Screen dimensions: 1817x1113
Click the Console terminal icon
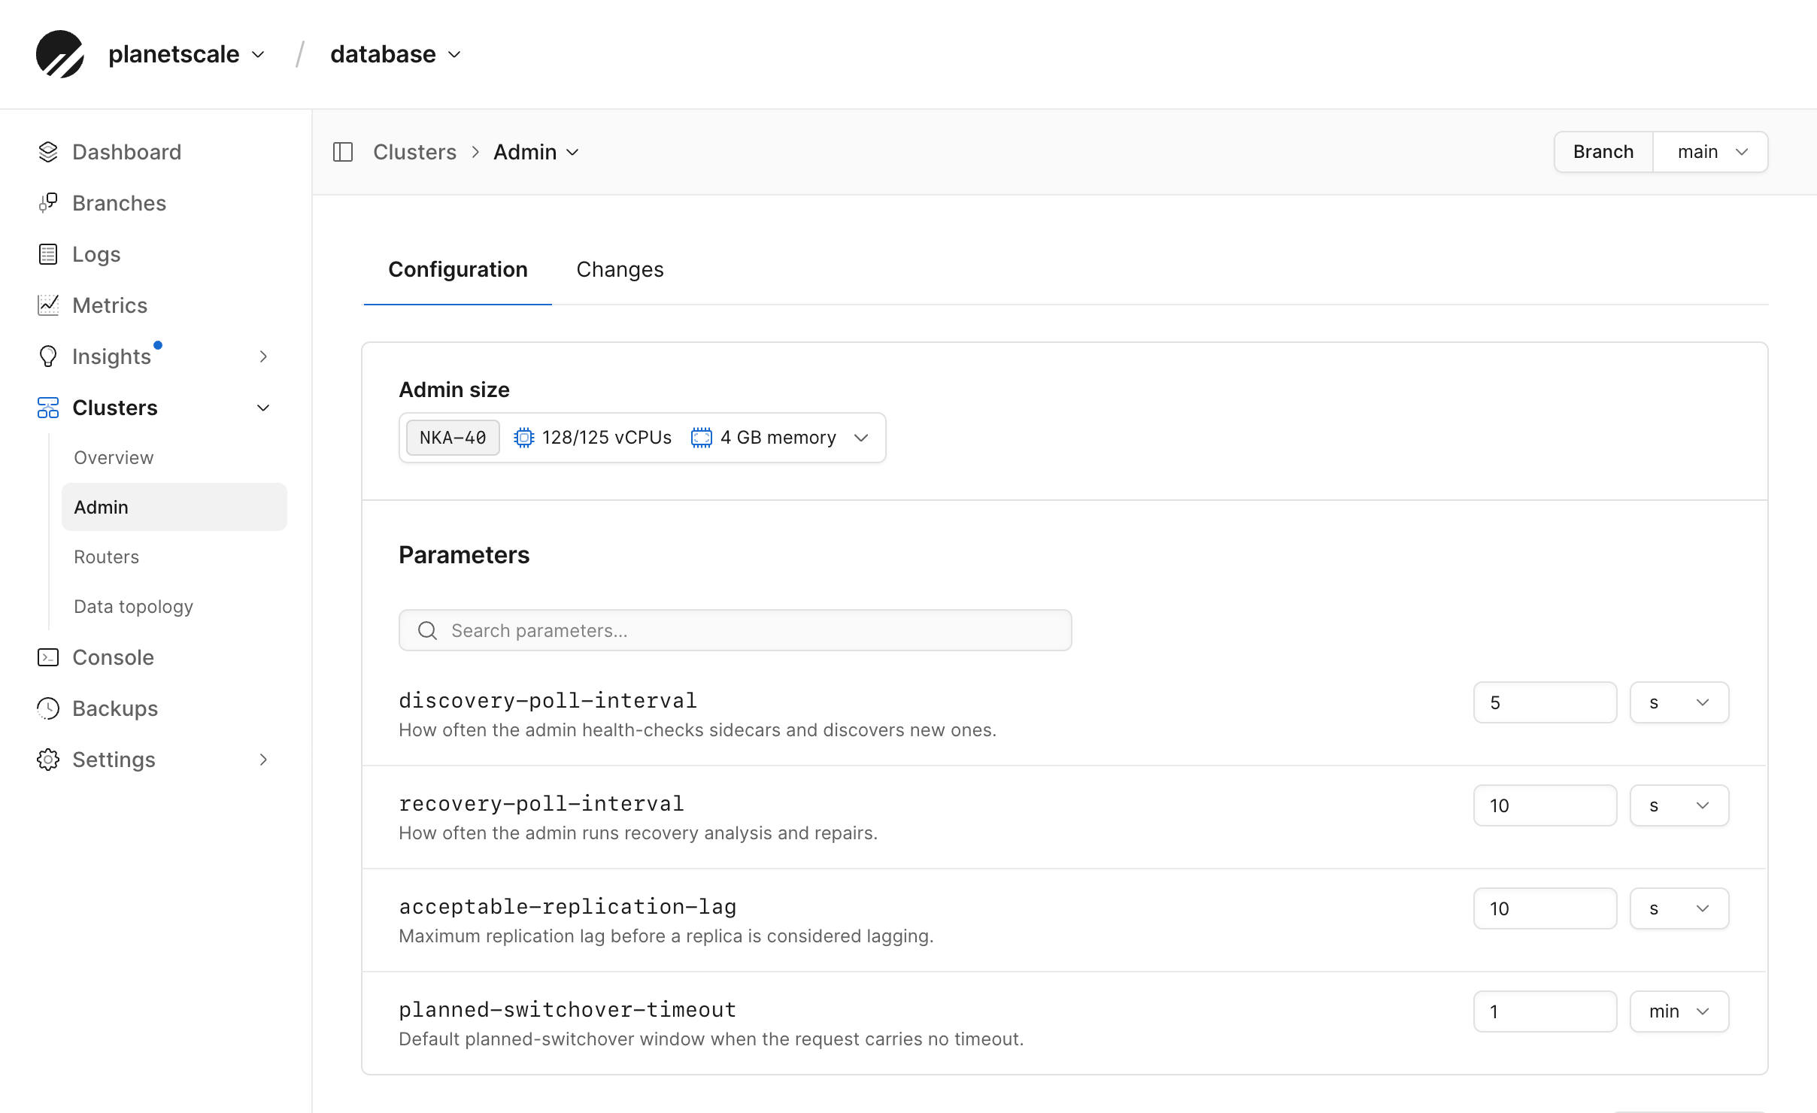[48, 657]
